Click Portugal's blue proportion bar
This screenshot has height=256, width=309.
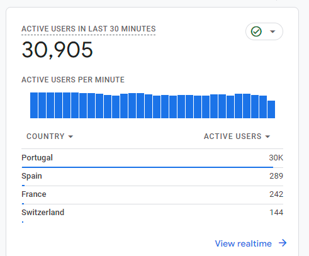tap(147, 167)
